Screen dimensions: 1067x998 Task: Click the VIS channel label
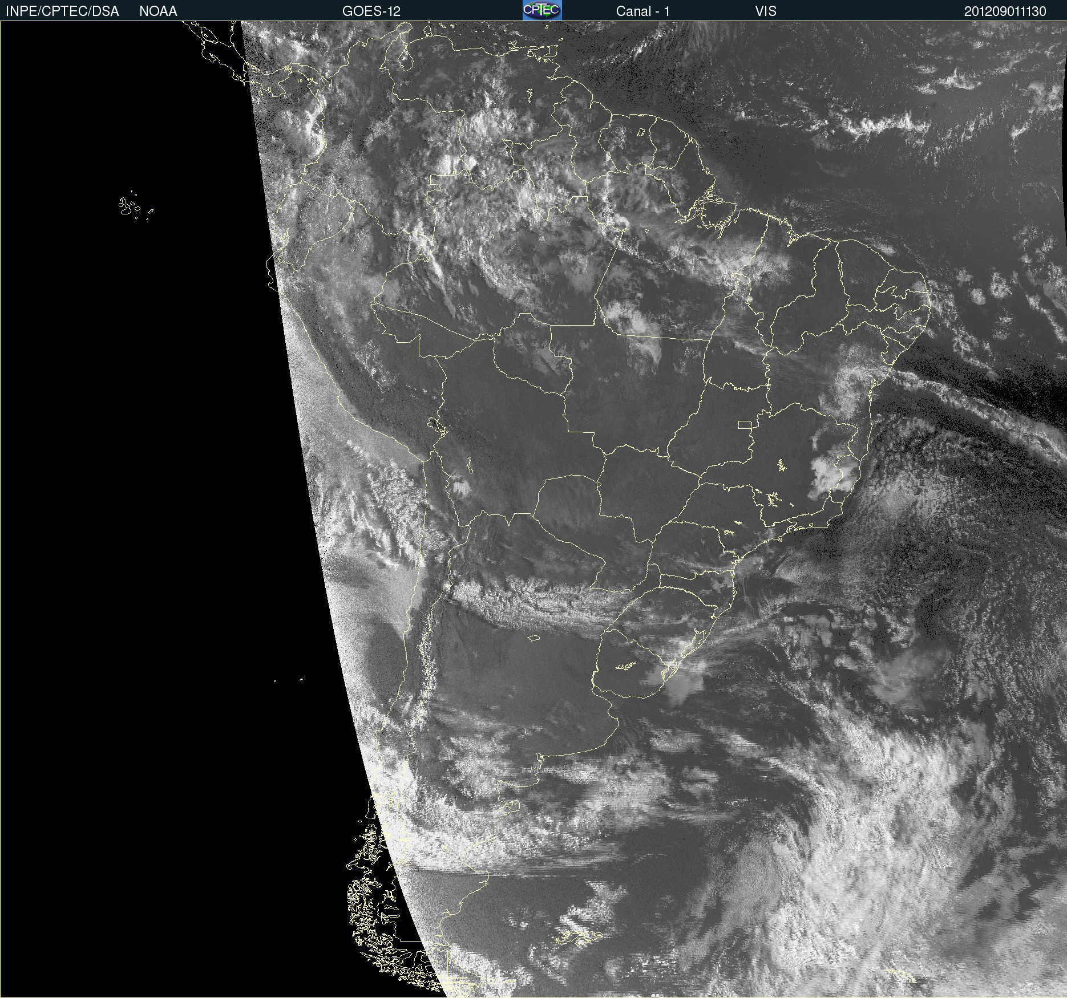click(x=766, y=11)
